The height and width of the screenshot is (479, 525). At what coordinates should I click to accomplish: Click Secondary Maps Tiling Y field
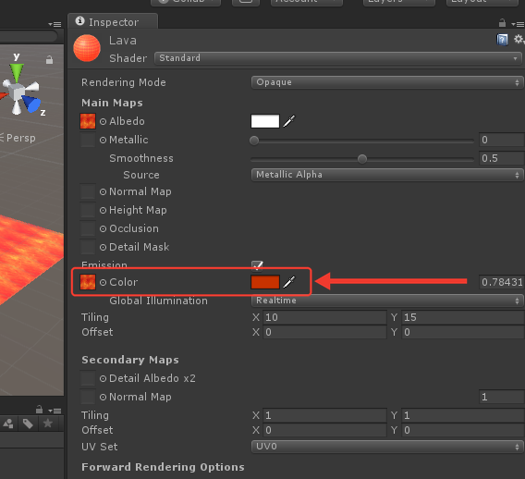(x=463, y=415)
